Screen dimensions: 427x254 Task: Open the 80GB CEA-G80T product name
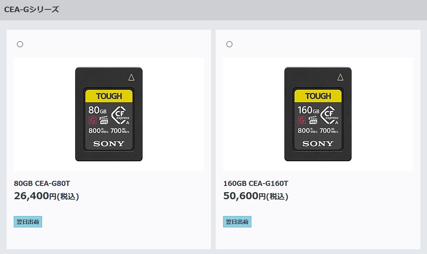[42, 184]
